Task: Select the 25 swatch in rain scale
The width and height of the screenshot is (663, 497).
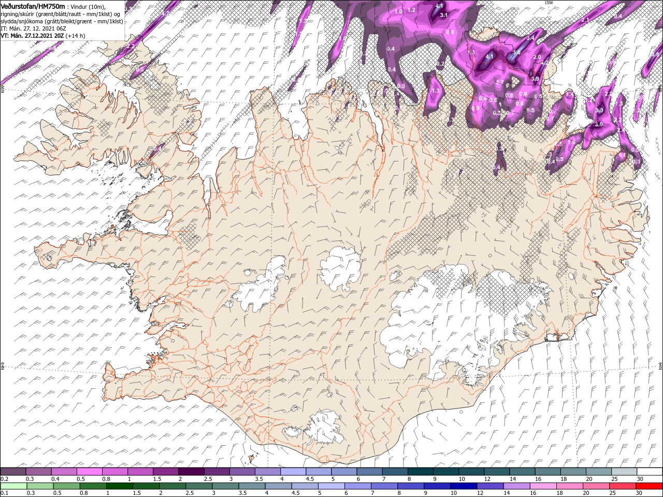Action: click(623, 486)
